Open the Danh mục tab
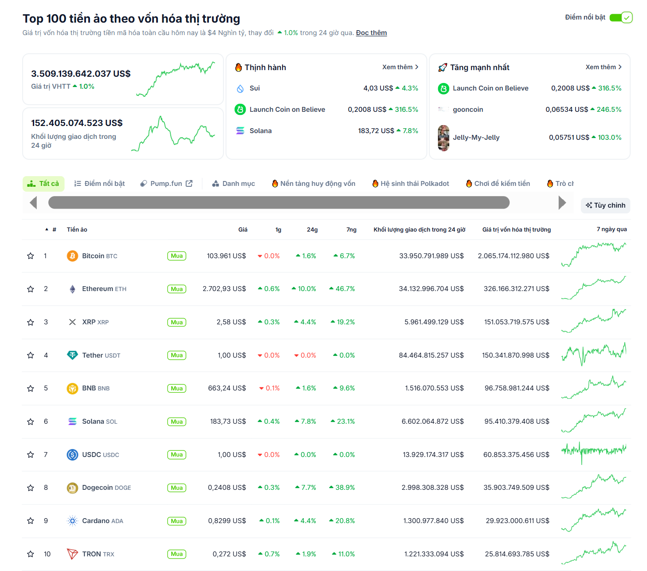 (x=233, y=184)
